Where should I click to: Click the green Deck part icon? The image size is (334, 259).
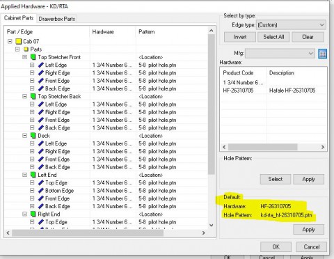point(33,136)
